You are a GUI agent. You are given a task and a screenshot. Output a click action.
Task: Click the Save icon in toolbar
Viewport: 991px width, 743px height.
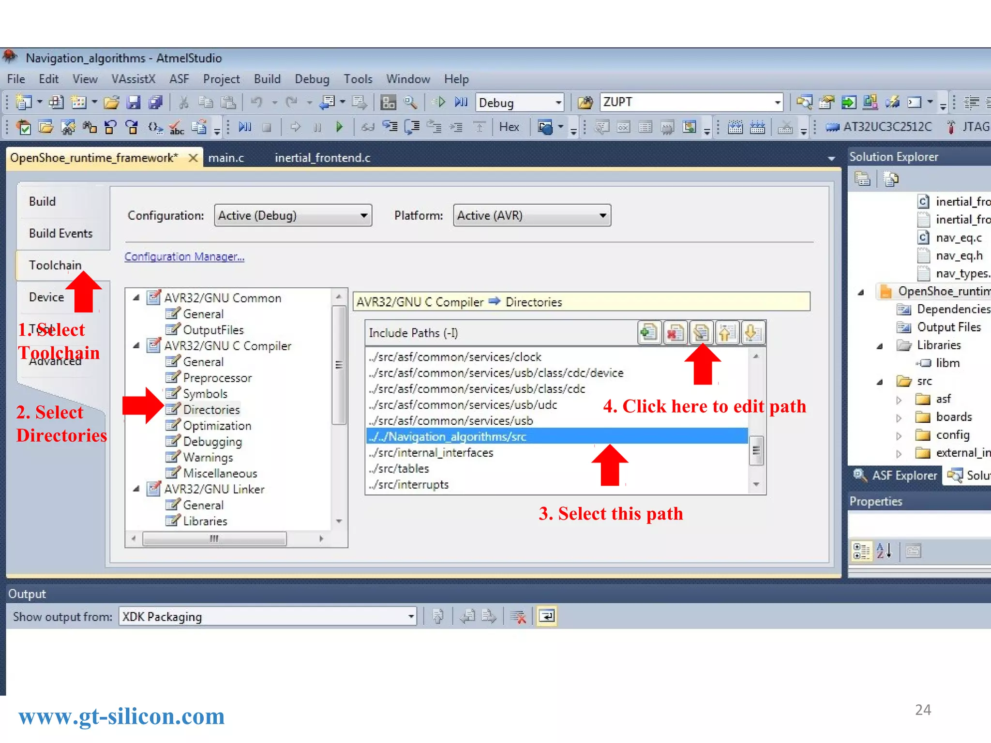click(x=134, y=102)
